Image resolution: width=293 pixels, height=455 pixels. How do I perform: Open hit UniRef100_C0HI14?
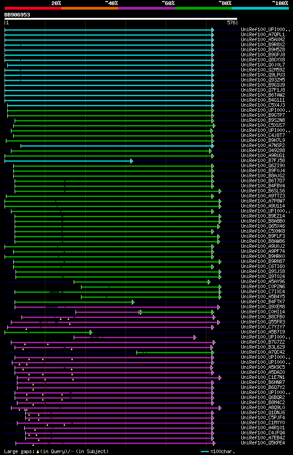(x=263, y=312)
